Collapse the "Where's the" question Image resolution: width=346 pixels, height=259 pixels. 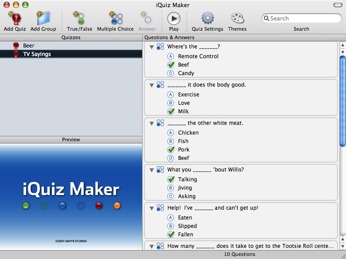point(151,47)
